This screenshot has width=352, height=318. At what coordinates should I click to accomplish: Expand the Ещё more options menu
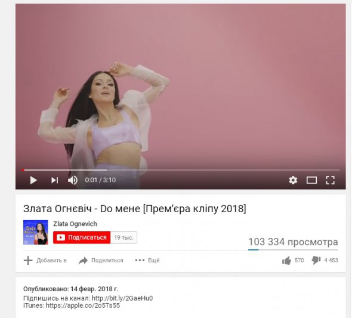coord(147,261)
